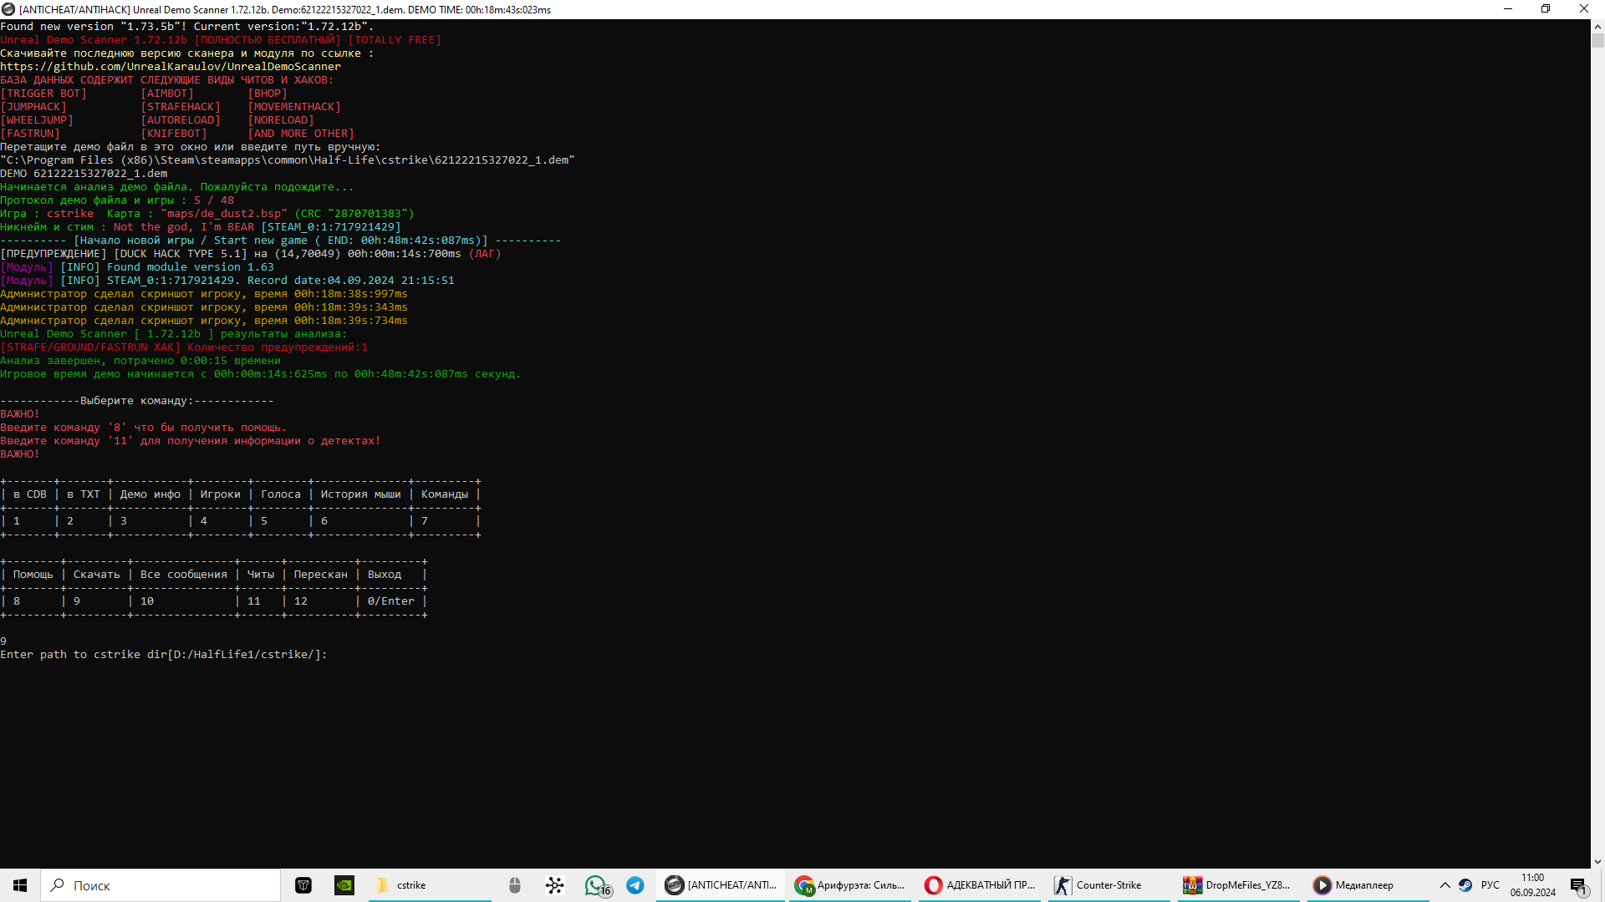
Task: Open Telegram from the taskbar
Action: tap(635, 885)
